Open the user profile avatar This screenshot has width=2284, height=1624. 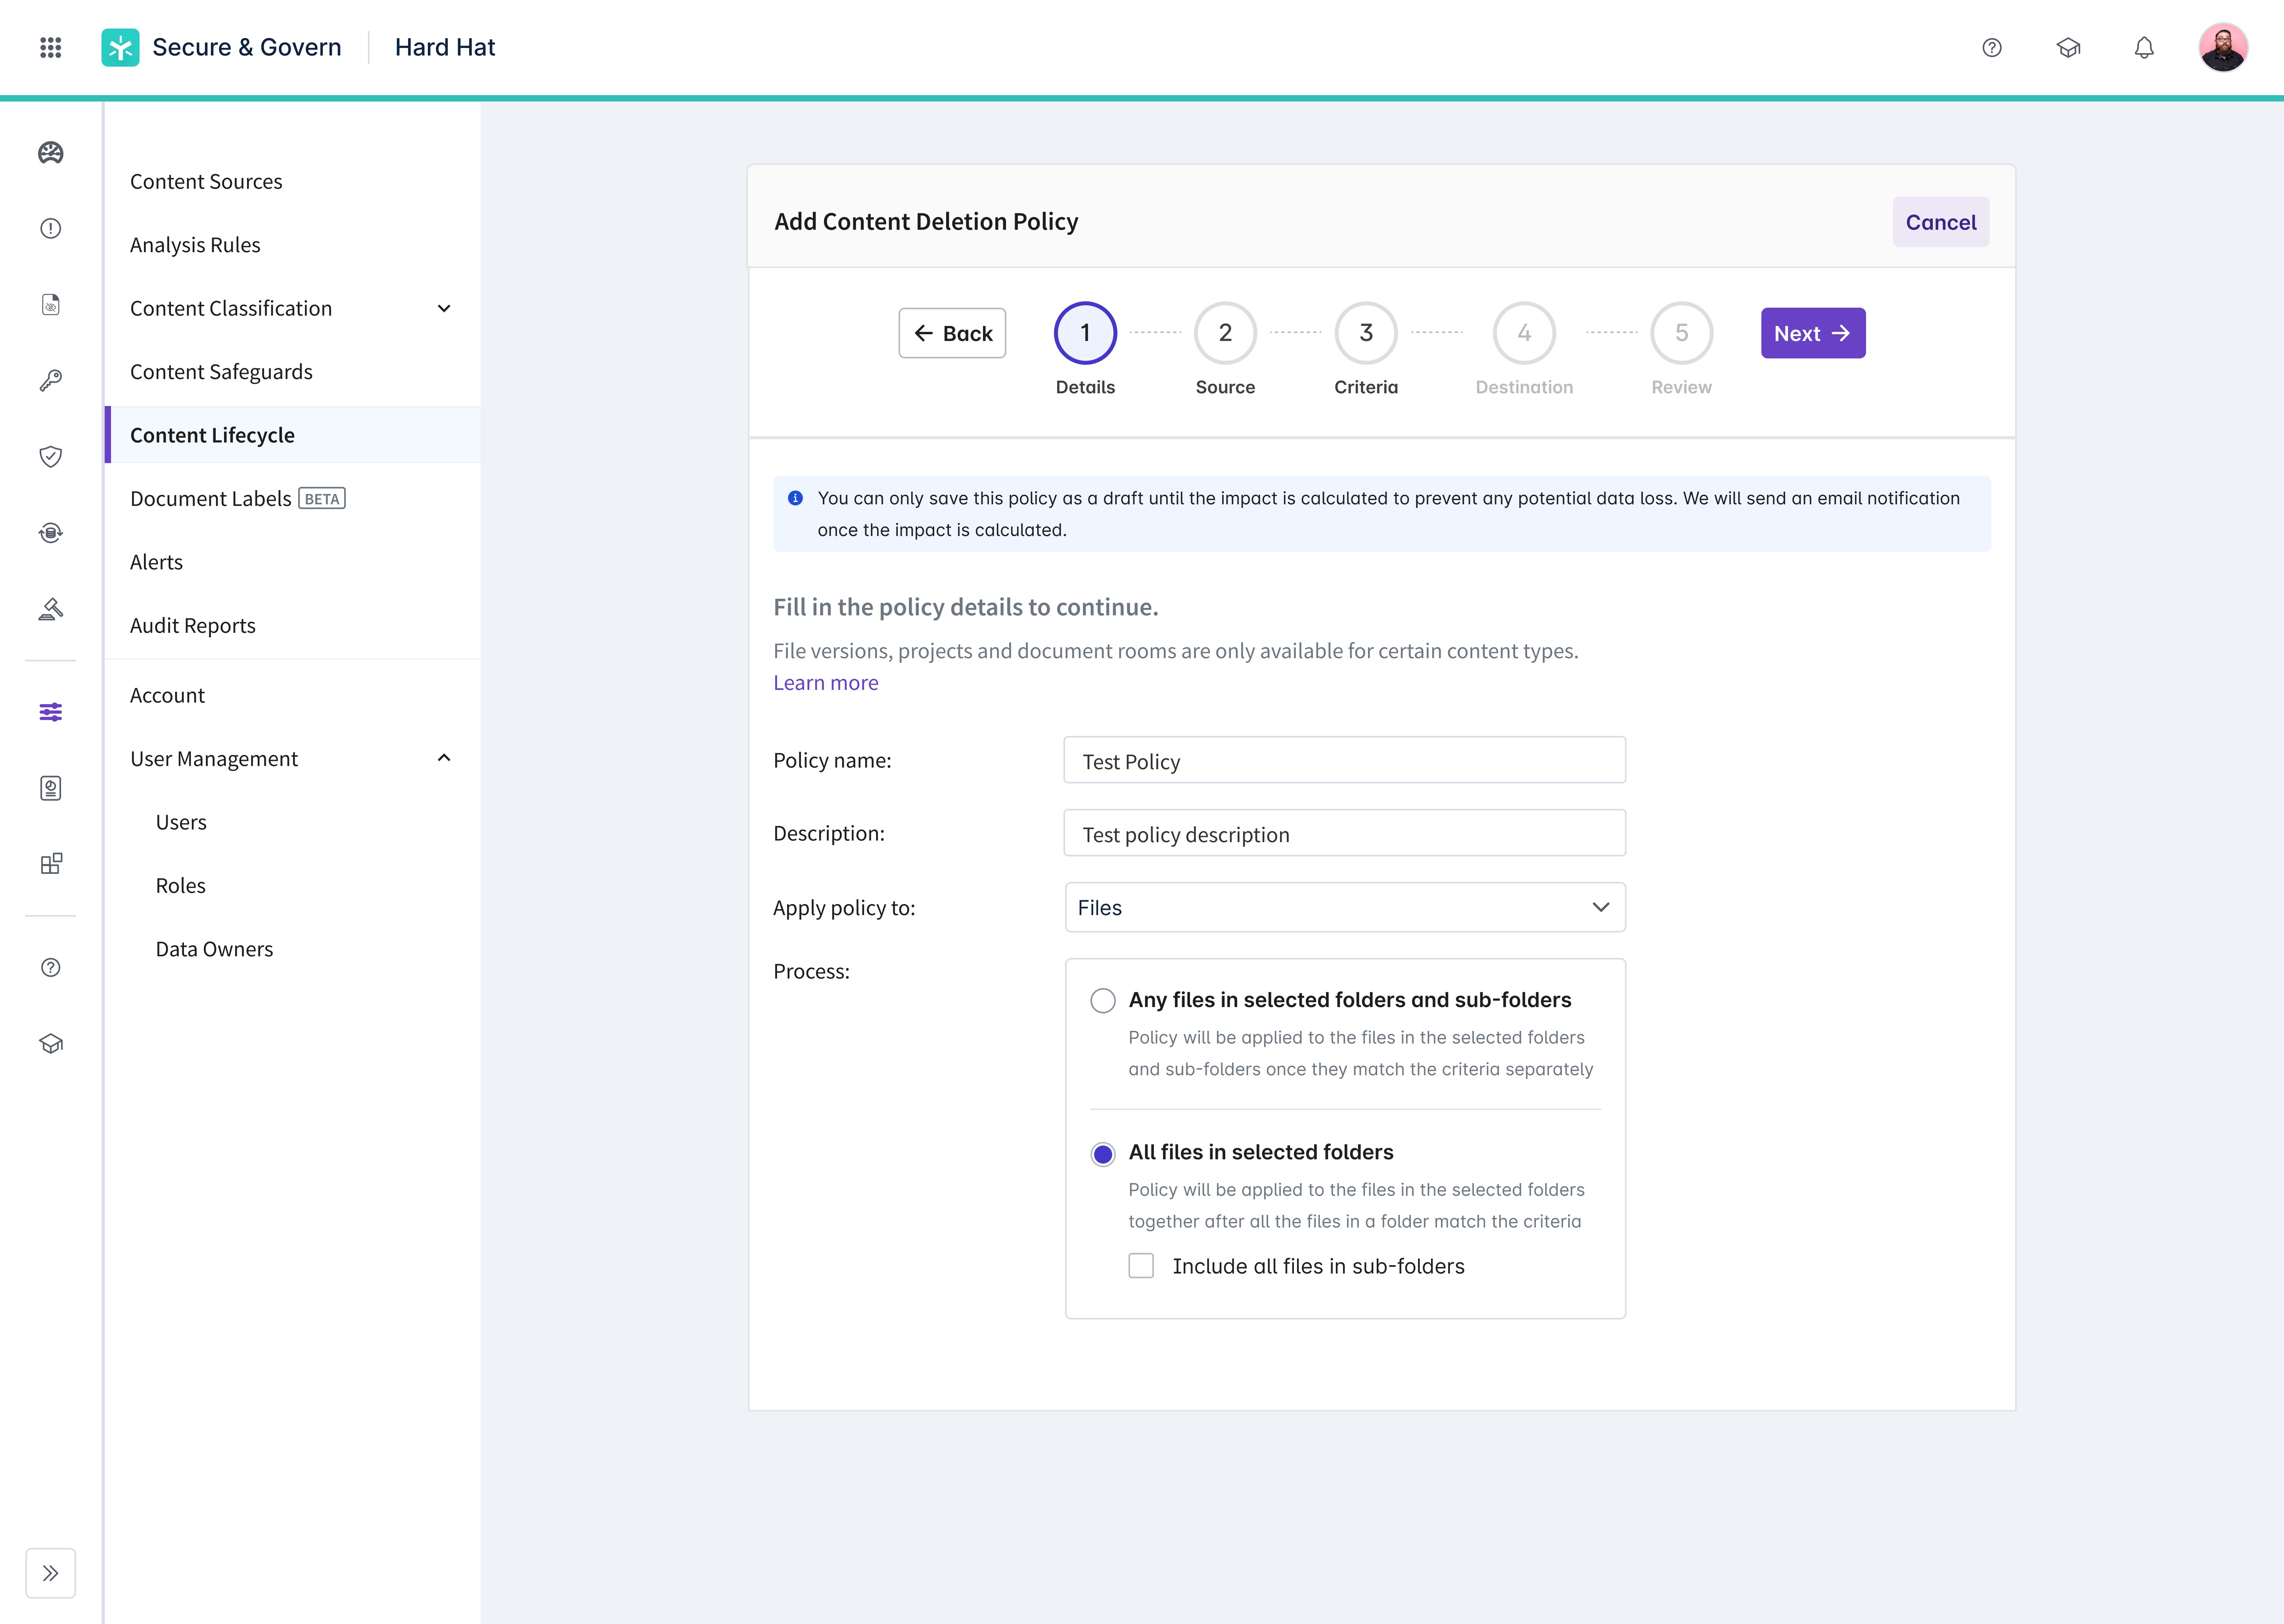[x=2223, y=47]
